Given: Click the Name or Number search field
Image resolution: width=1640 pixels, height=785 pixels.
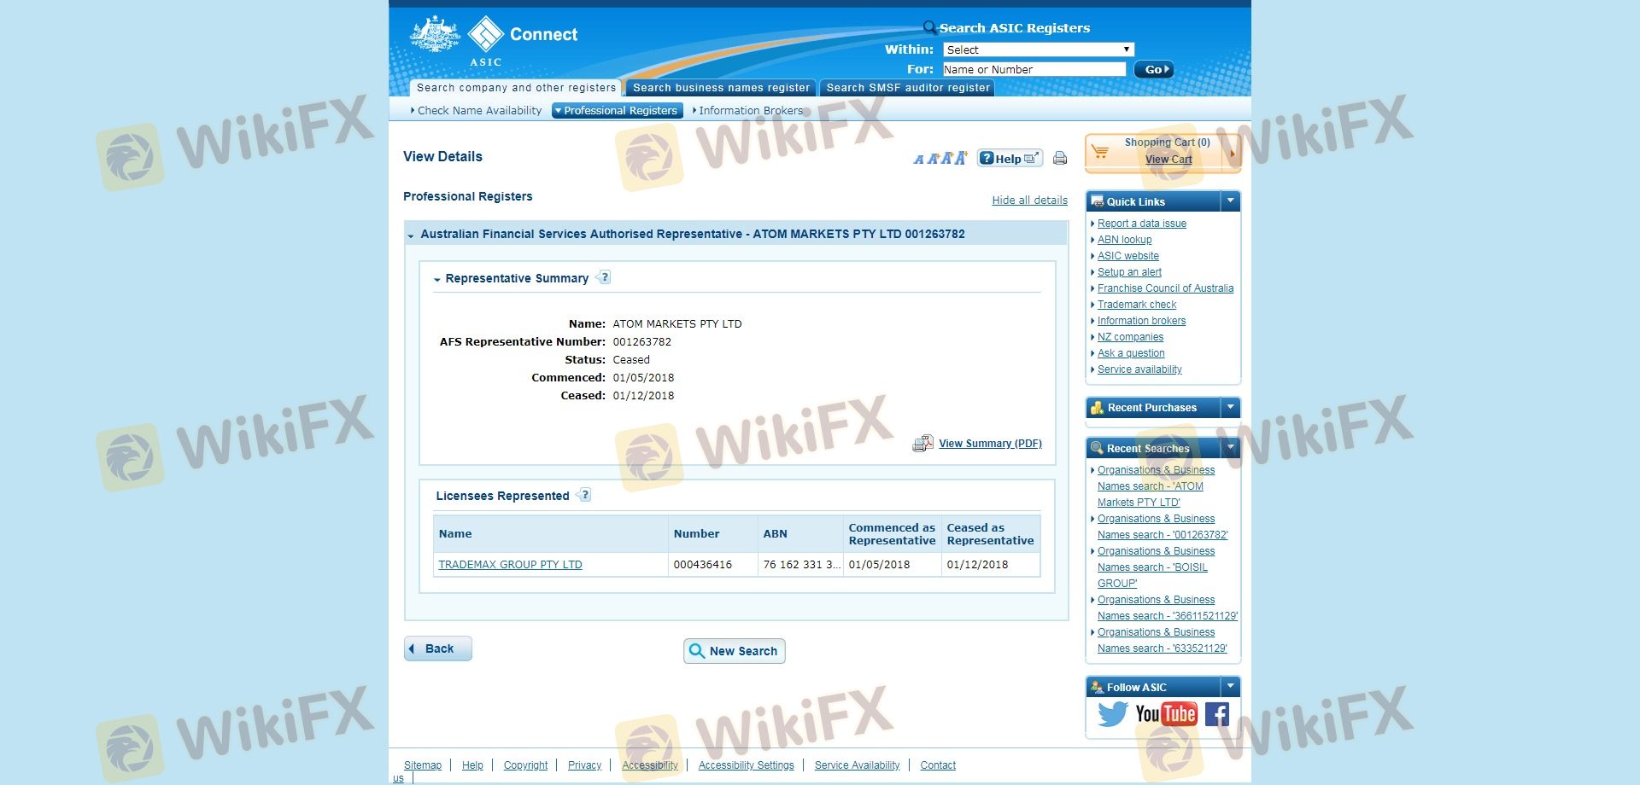Looking at the screenshot, I should click(x=1034, y=69).
